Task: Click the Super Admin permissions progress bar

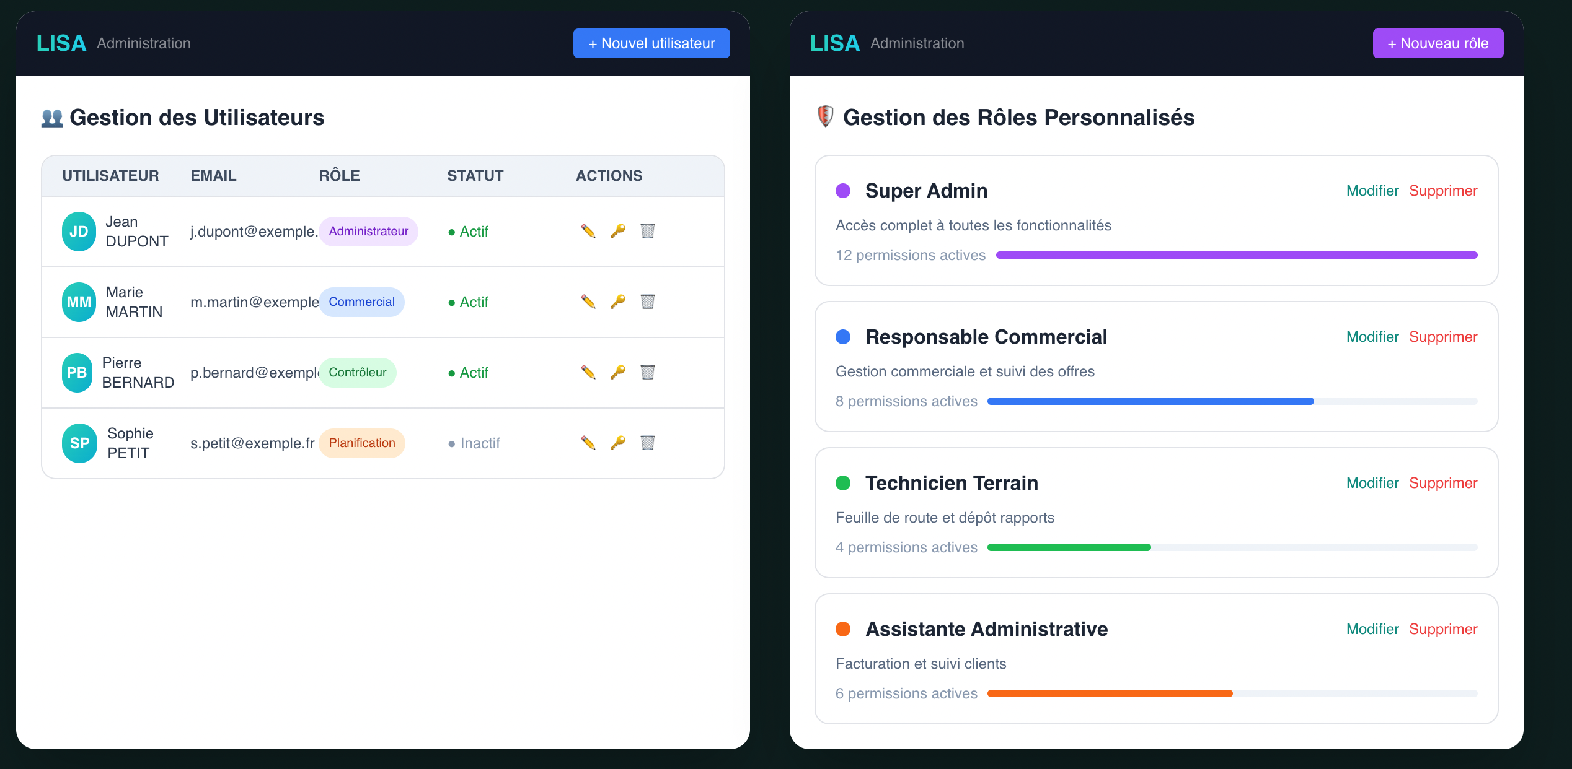Action: (1236, 255)
